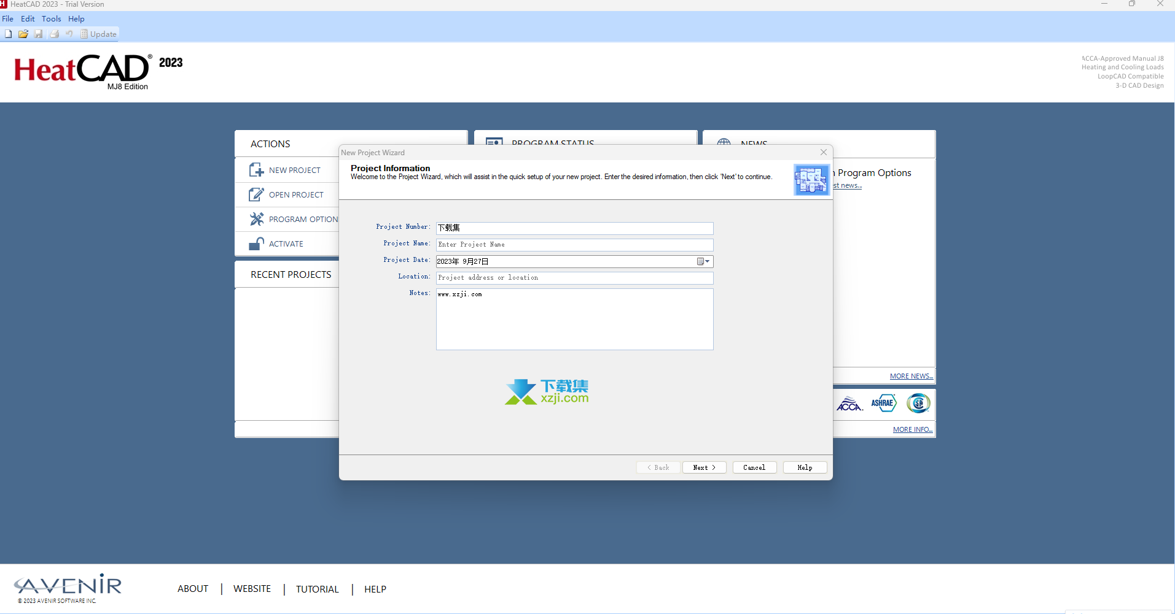Click the New Project plus icon

tap(256, 170)
